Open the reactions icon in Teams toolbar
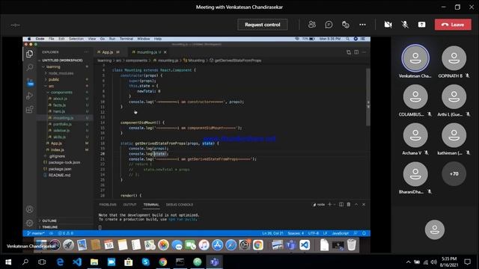The image size is (479, 269). (346, 25)
